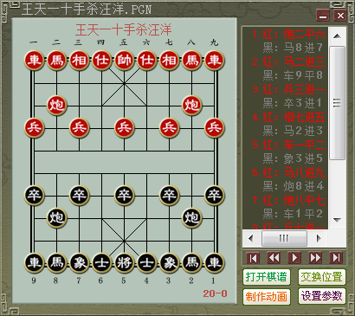Click the black 將 general piece
355x316 pixels.
pos(124,263)
